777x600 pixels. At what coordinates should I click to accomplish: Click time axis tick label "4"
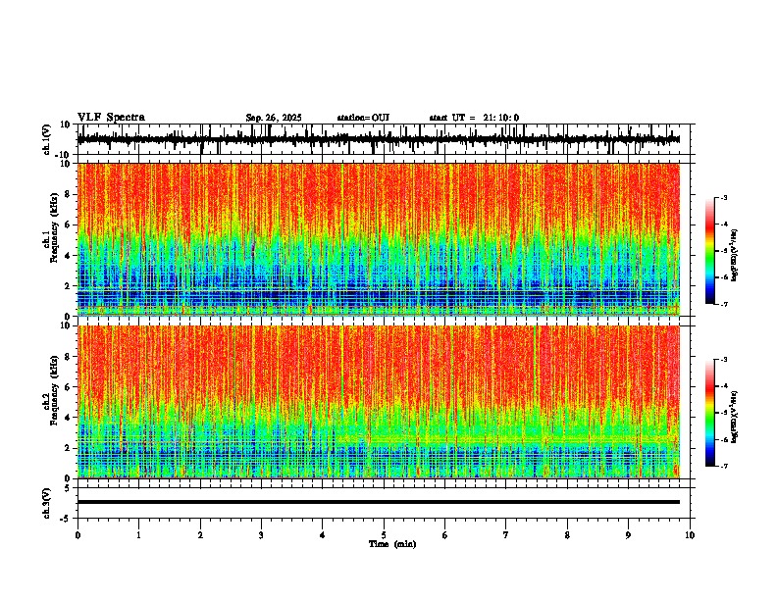323,535
